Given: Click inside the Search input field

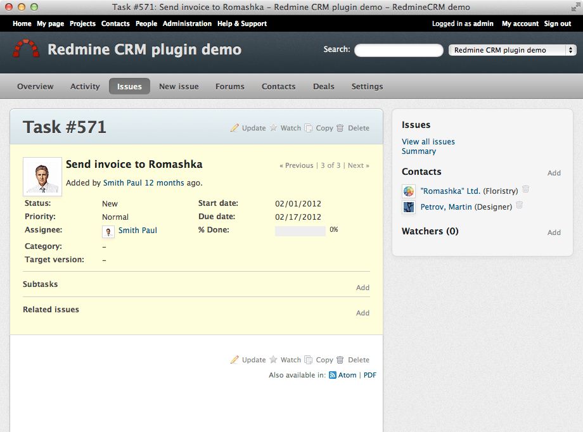Looking at the screenshot, I should tap(398, 49).
